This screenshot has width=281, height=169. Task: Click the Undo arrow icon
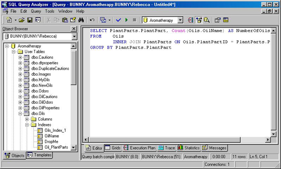point(92,20)
